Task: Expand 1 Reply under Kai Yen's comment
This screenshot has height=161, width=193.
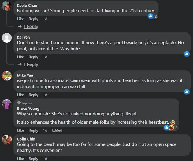Action: pyautogui.click(x=31, y=64)
